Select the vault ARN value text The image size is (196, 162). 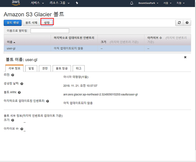[x=100, y=94]
